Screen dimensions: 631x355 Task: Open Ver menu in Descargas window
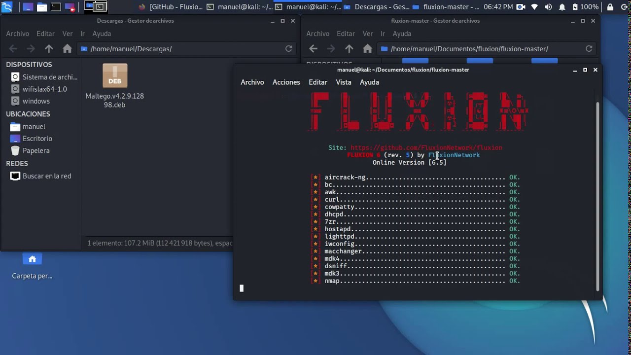[68, 34]
